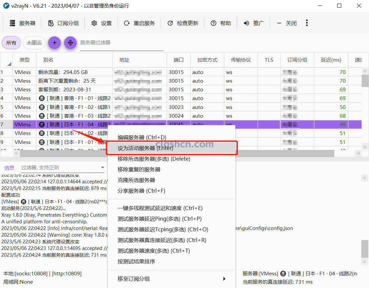Click port cell 30024
Image resolution: width=369 pixels, height=288 pixels.
click(179, 116)
